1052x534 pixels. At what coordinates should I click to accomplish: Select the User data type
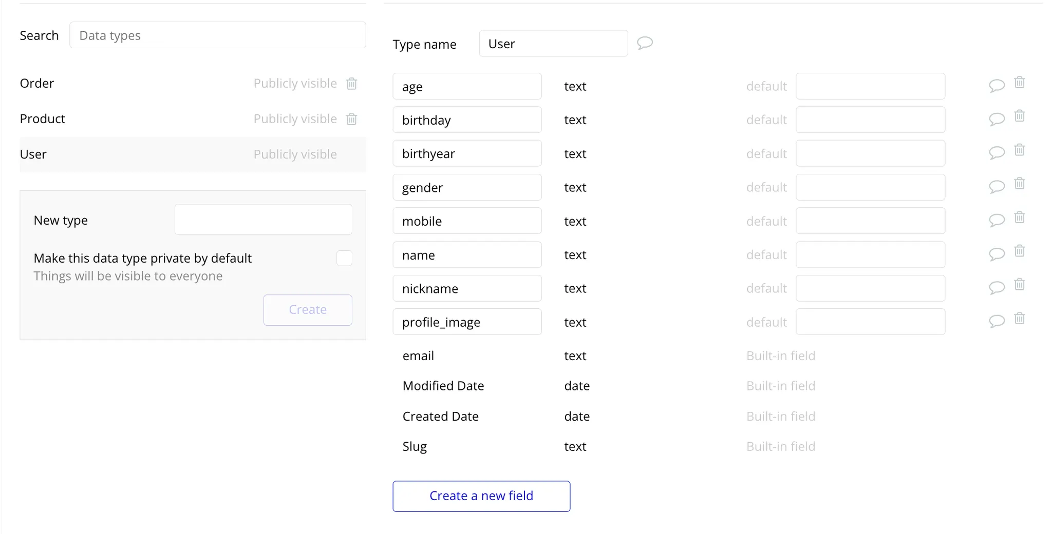[33, 154]
